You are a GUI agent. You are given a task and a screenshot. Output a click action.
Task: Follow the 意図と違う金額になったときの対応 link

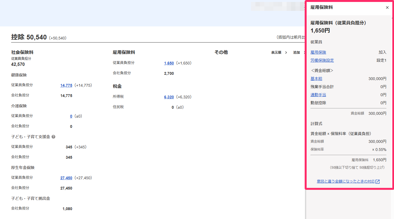(x=346, y=181)
